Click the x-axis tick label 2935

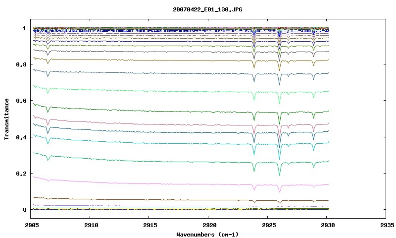(387, 225)
